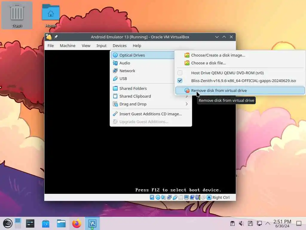Viewport: 306px width, 230px height.
Task: Choose Remove disk from virtual drive
Action: [240, 90]
